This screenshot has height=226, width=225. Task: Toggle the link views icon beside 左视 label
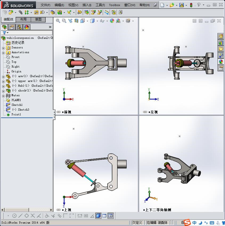(145, 112)
